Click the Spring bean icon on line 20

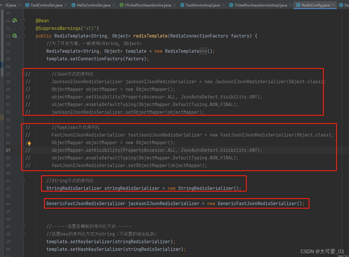tap(14, 21)
